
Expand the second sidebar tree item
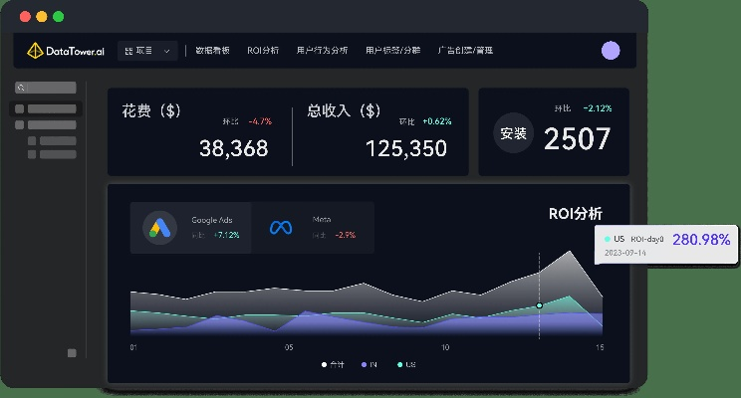click(20, 124)
